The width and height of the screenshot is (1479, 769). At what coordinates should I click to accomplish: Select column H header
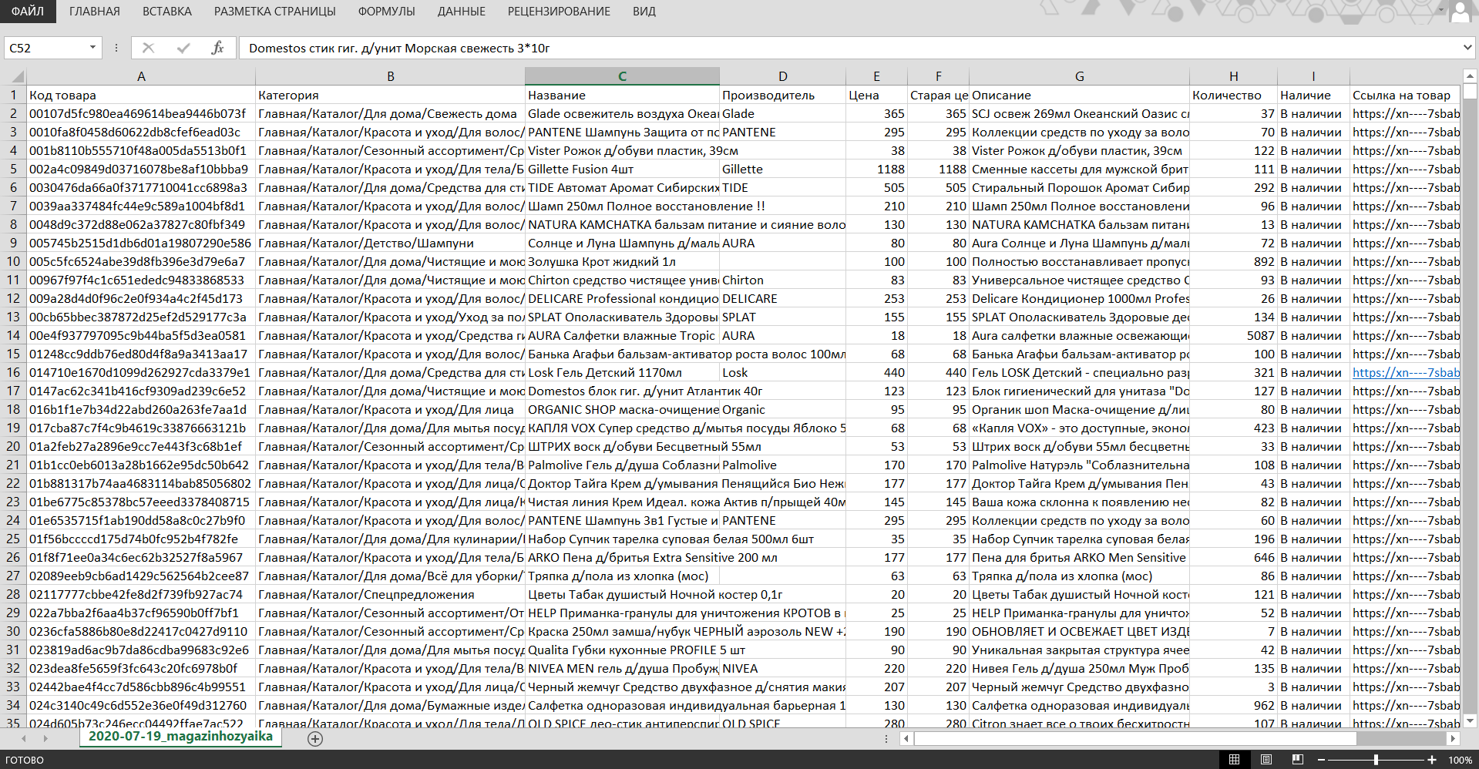click(x=1233, y=76)
